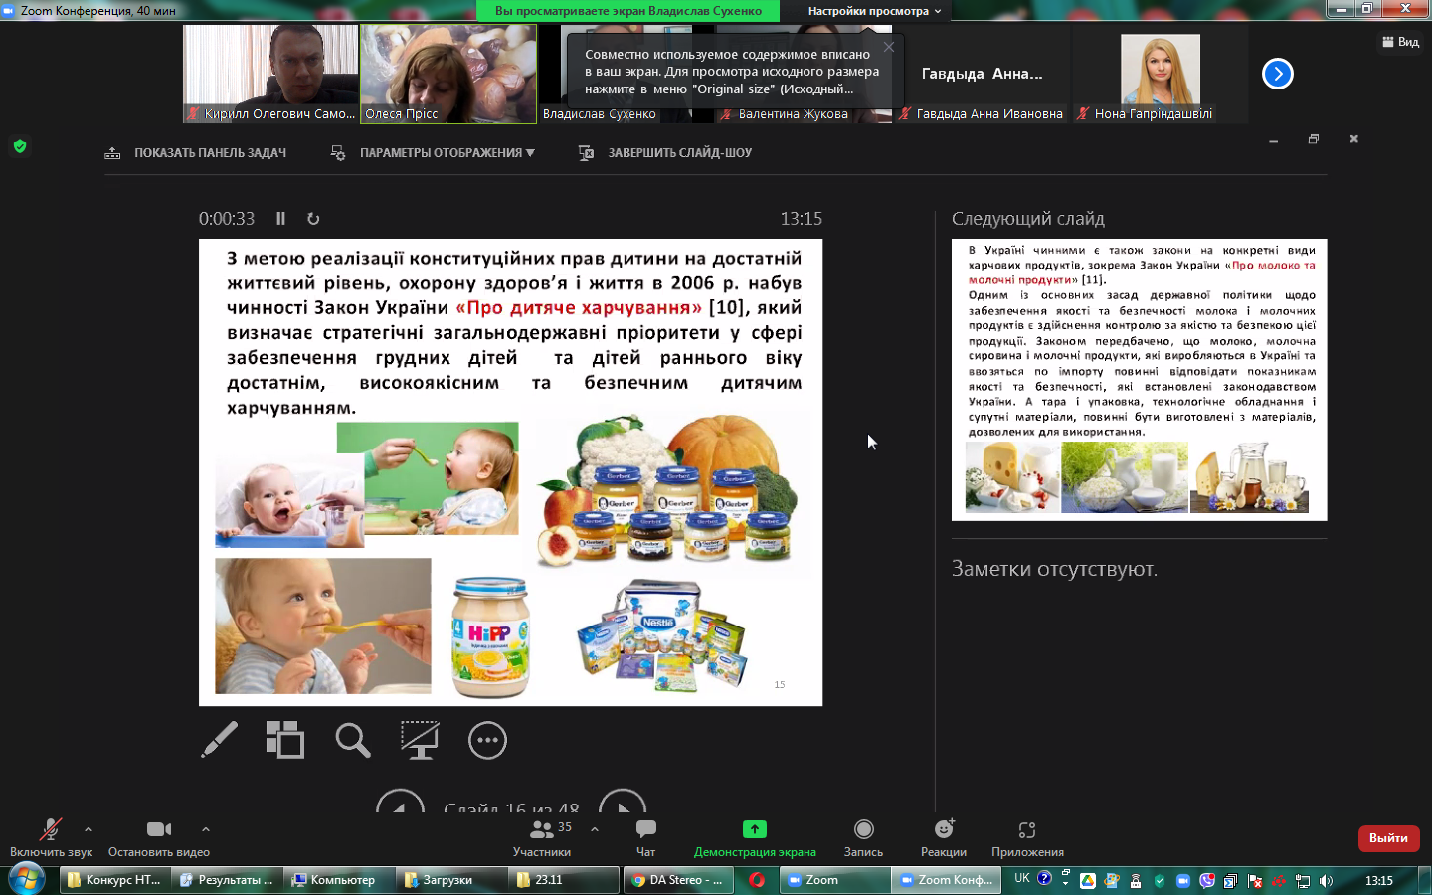Pause the presentation timer
Screen dimensions: 1432x895
[x=280, y=219]
